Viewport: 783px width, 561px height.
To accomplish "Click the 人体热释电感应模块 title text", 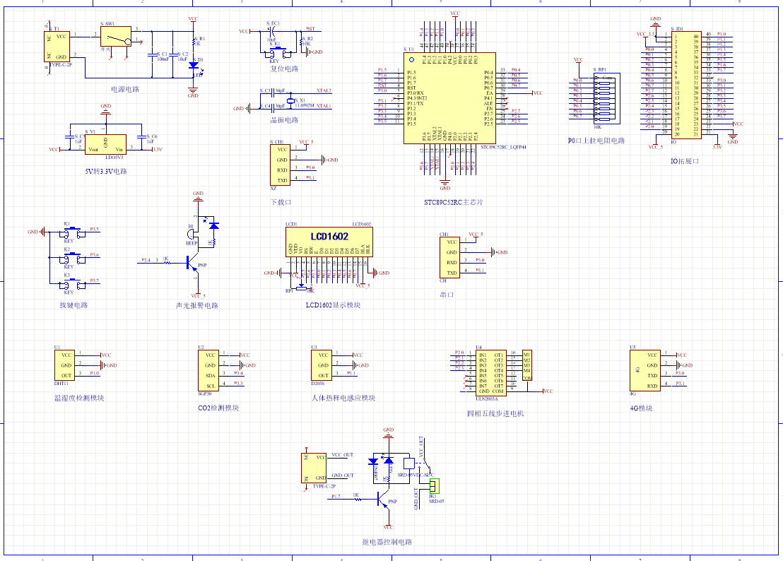I will (x=343, y=398).
